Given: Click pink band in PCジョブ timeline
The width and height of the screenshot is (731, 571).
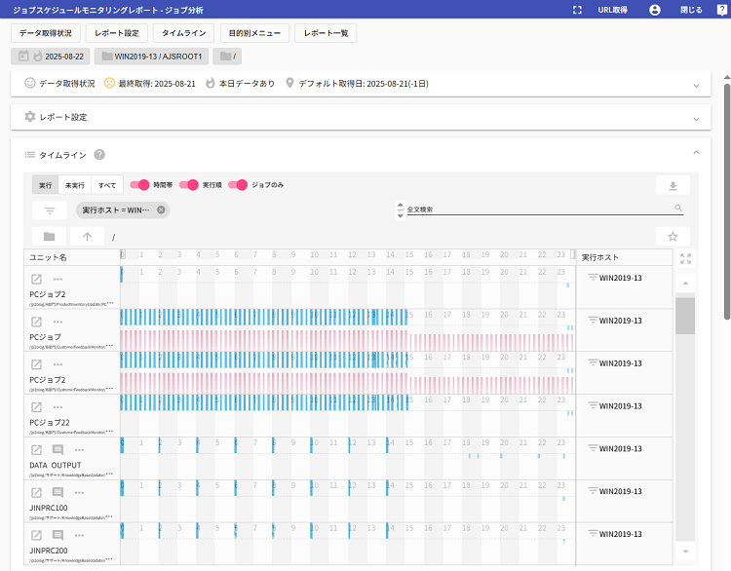Looking at the screenshot, I should click(x=347, y=341).
